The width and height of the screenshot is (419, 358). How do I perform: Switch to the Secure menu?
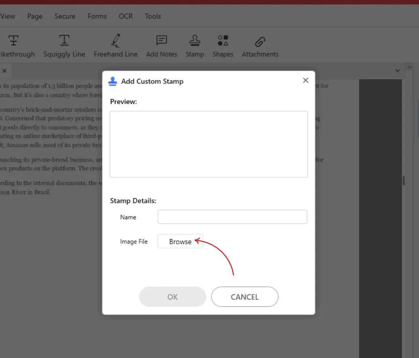tap(65, 16)
